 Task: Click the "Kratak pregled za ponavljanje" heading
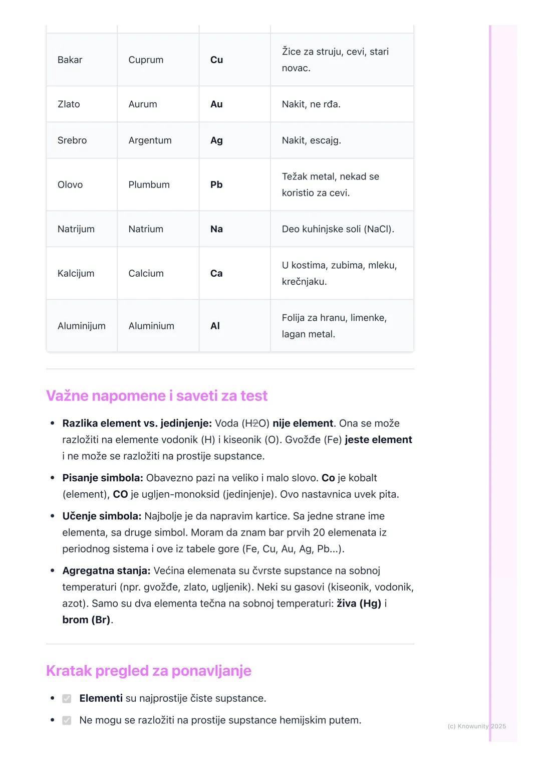pos(149,671)
